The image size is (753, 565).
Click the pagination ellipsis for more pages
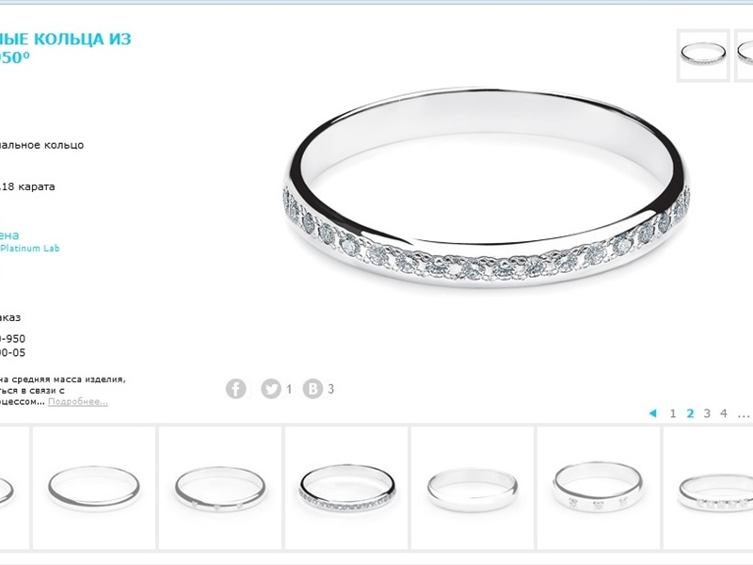click(x=744, y=415)
